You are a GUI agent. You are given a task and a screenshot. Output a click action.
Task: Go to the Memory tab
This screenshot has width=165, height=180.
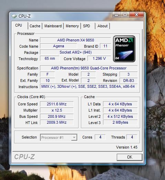coord(72,26)
